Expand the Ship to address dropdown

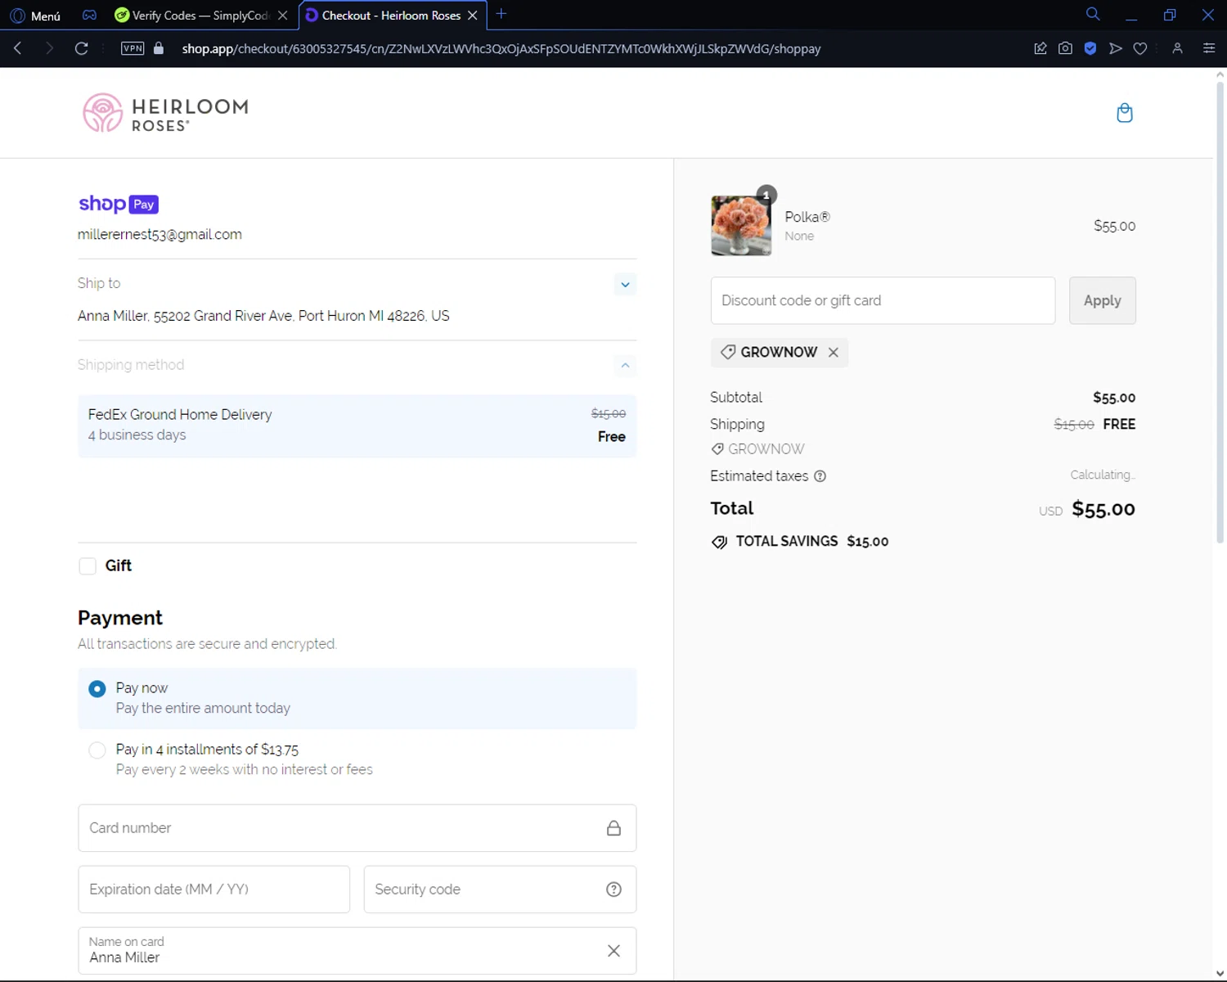pos(625,284)
